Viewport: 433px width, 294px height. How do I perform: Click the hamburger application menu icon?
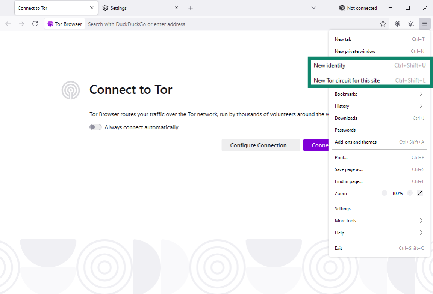coord(425,24)
